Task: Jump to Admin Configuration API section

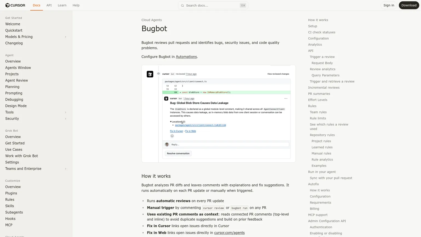Action: click(327, 221)
